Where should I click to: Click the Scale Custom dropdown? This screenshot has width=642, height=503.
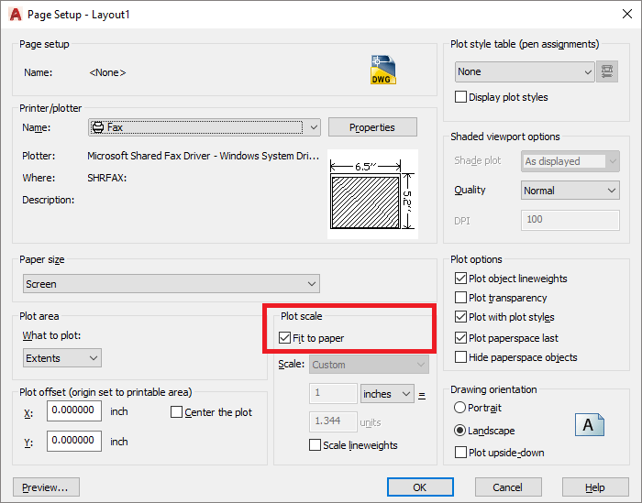click(370, 365)
